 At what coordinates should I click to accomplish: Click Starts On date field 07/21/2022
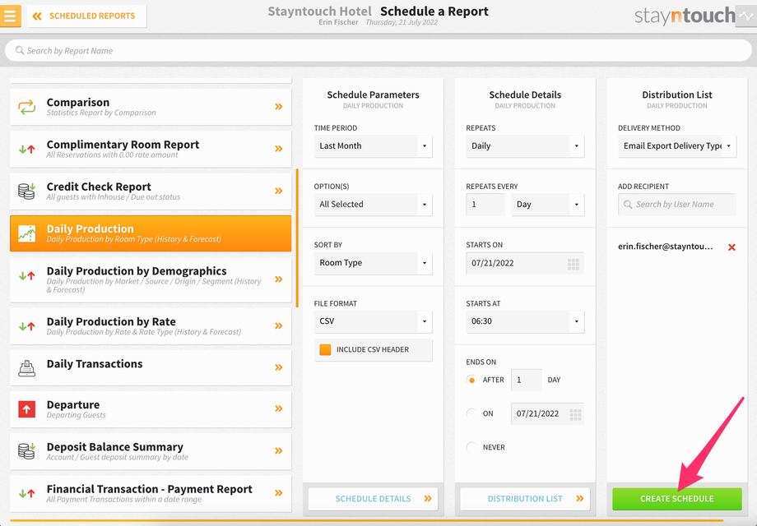525,263
